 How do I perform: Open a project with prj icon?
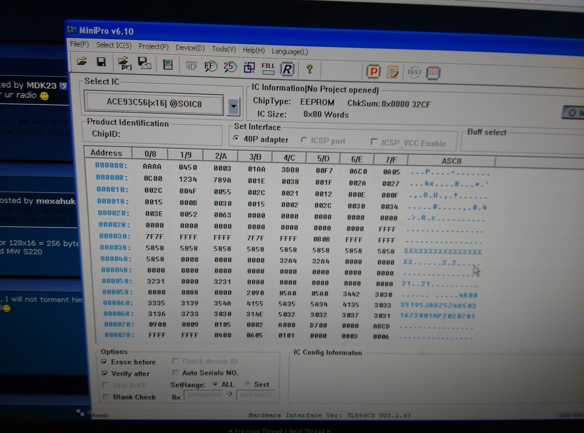(124, 63)
